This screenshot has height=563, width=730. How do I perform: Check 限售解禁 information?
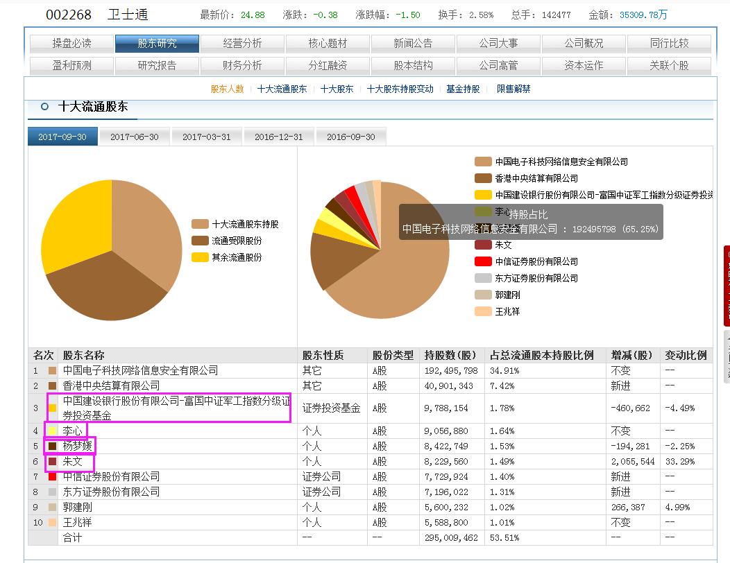pyautogui.click(x=513, y=89)
